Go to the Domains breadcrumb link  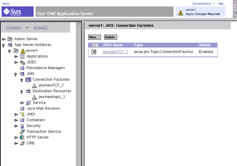click(x=13, y=27)
